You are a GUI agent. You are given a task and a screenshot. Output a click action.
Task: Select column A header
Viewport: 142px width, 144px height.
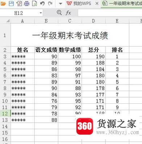[x=22, y=21]
